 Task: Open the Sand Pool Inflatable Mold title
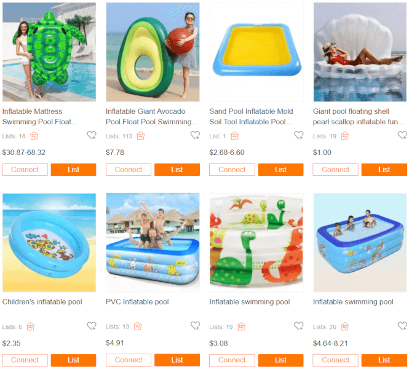pyautogui.click(x=251, y=117)
